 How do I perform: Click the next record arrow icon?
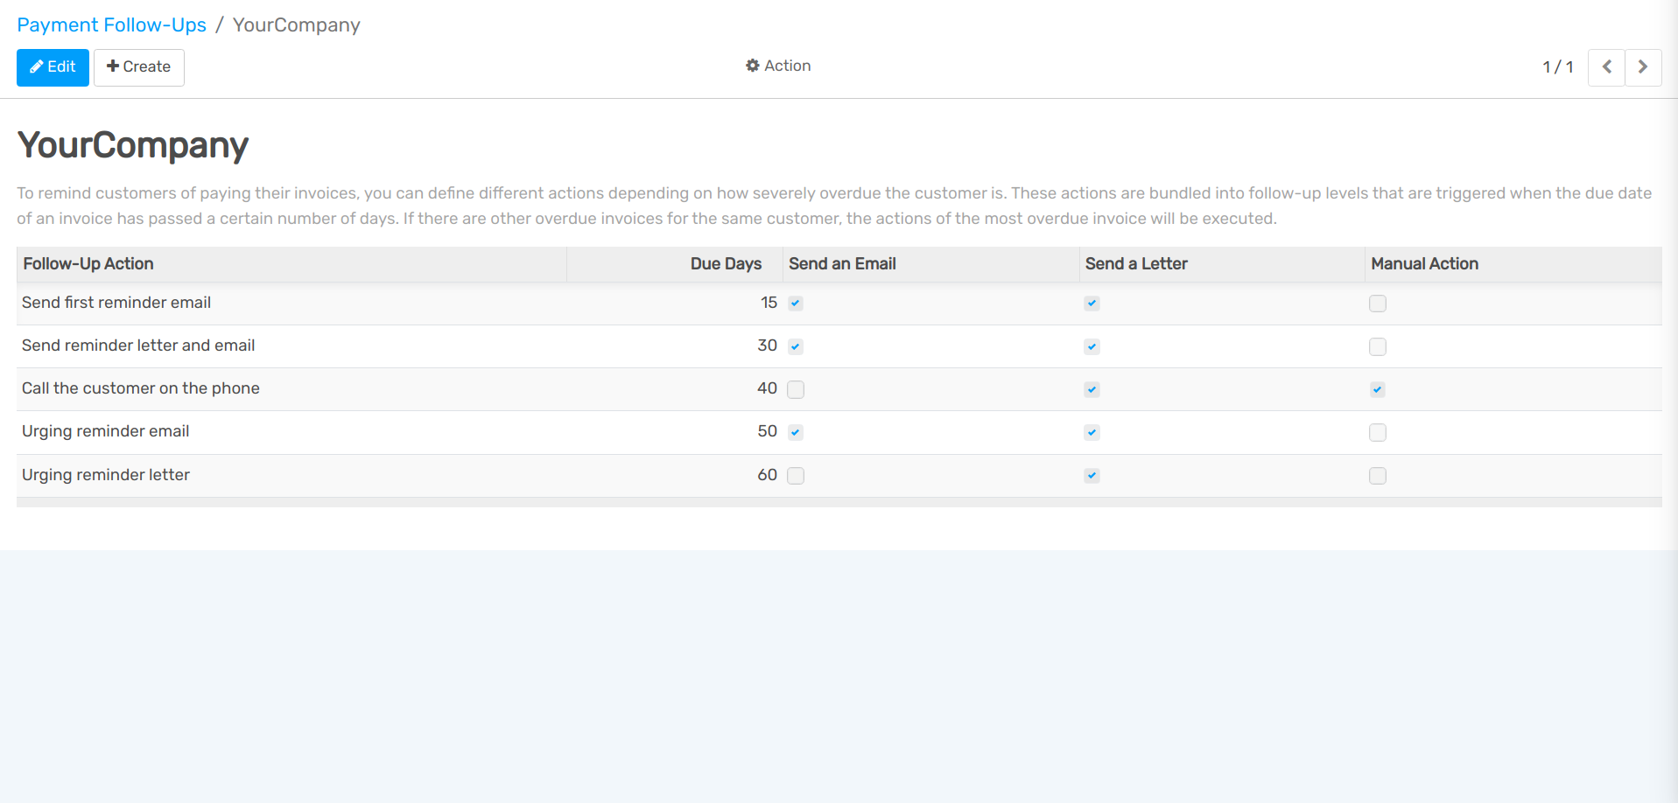1643,67
